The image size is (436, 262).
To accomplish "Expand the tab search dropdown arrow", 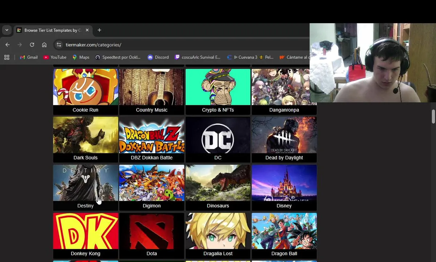I will [x=7, y=30].
